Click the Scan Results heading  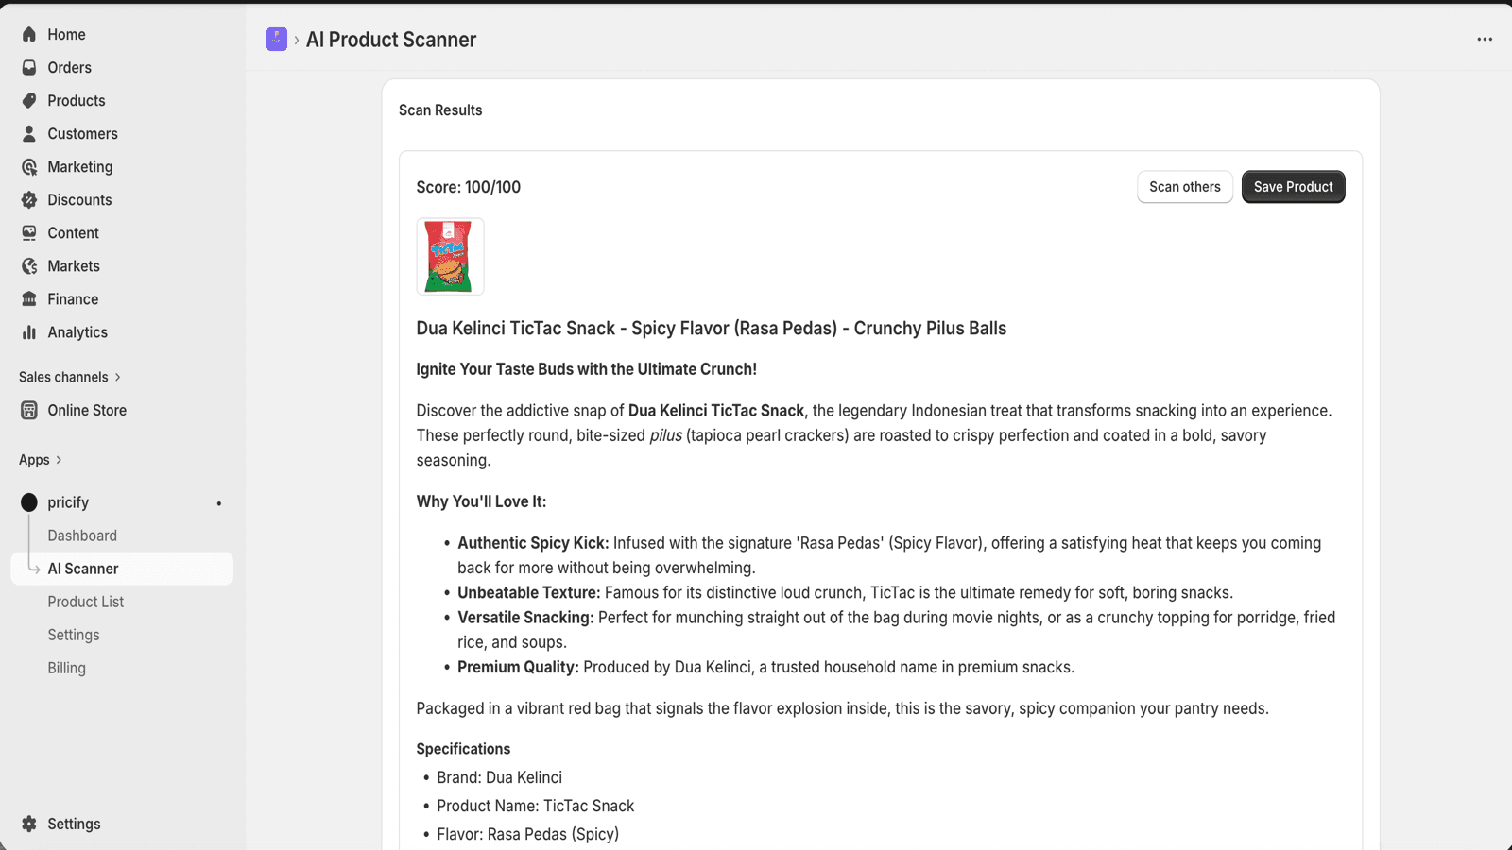[x=440, y=110]
